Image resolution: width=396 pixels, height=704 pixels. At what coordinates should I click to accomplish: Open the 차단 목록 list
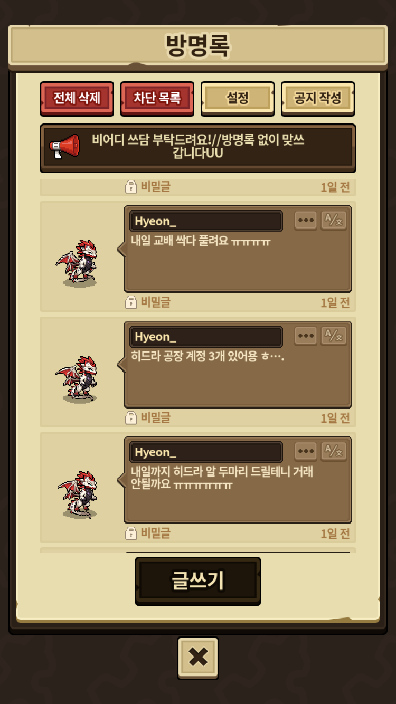click(x=157, y=98)
